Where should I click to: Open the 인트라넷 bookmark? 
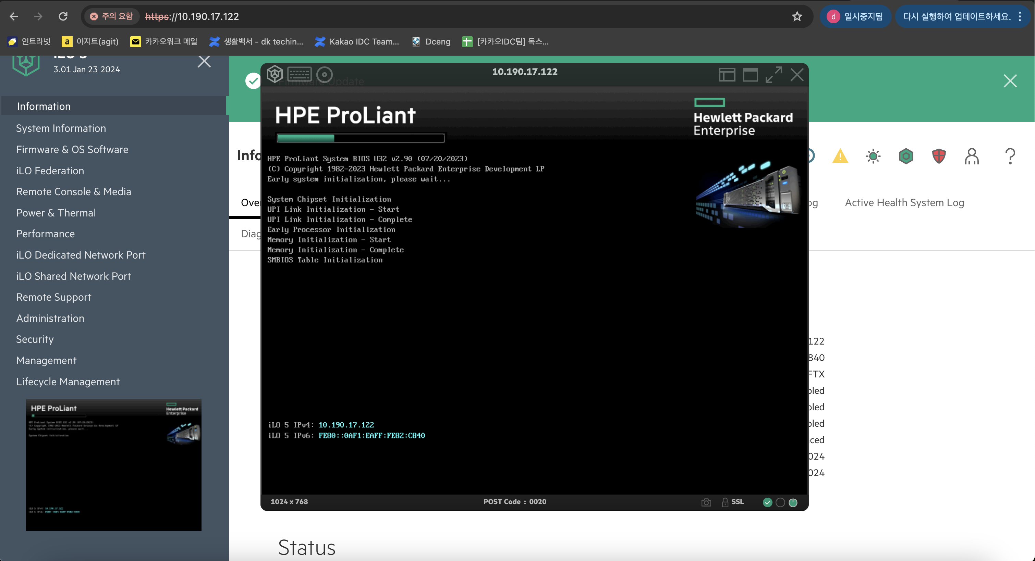[x=29, y=41]
